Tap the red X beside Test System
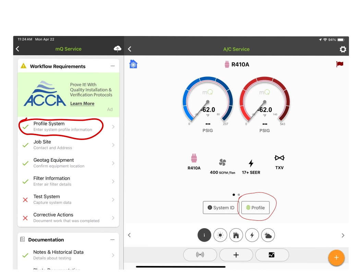 [25, 200]
